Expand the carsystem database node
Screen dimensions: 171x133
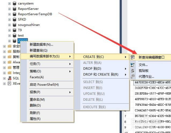click(10, 4)
